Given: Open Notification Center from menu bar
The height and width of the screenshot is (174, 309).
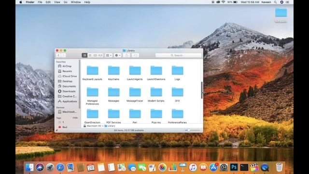Looking at the screenshot, I should pyautogui.click(x=288, y=2).
